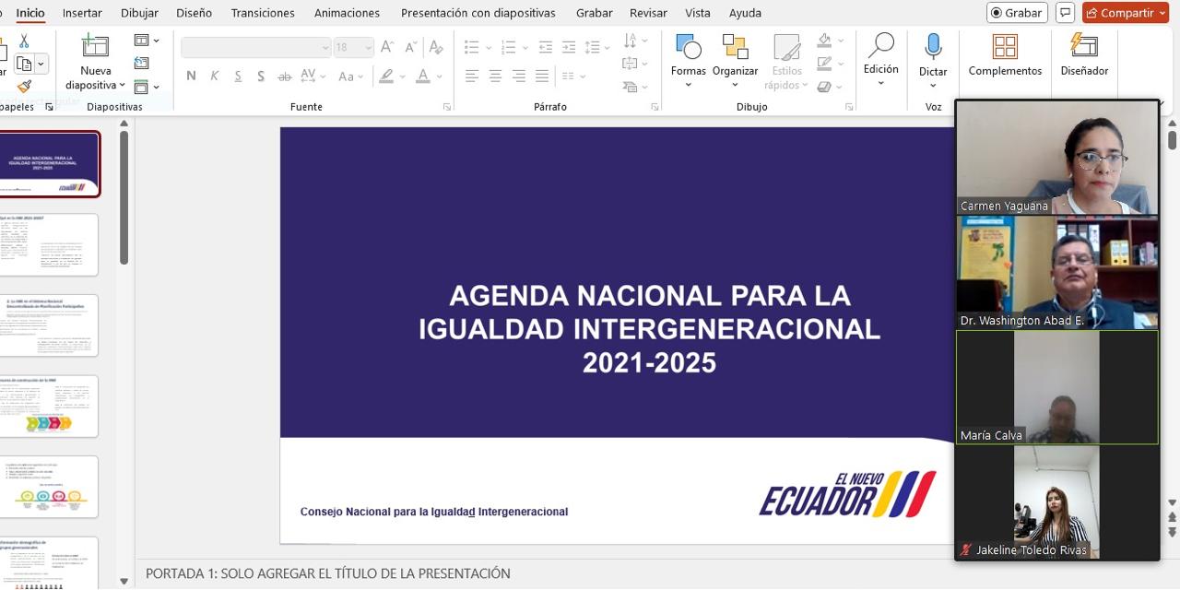Screen dimensions: 1180x590
Task: Toggle strikethrough text formatting
Action: click(285, 77)
